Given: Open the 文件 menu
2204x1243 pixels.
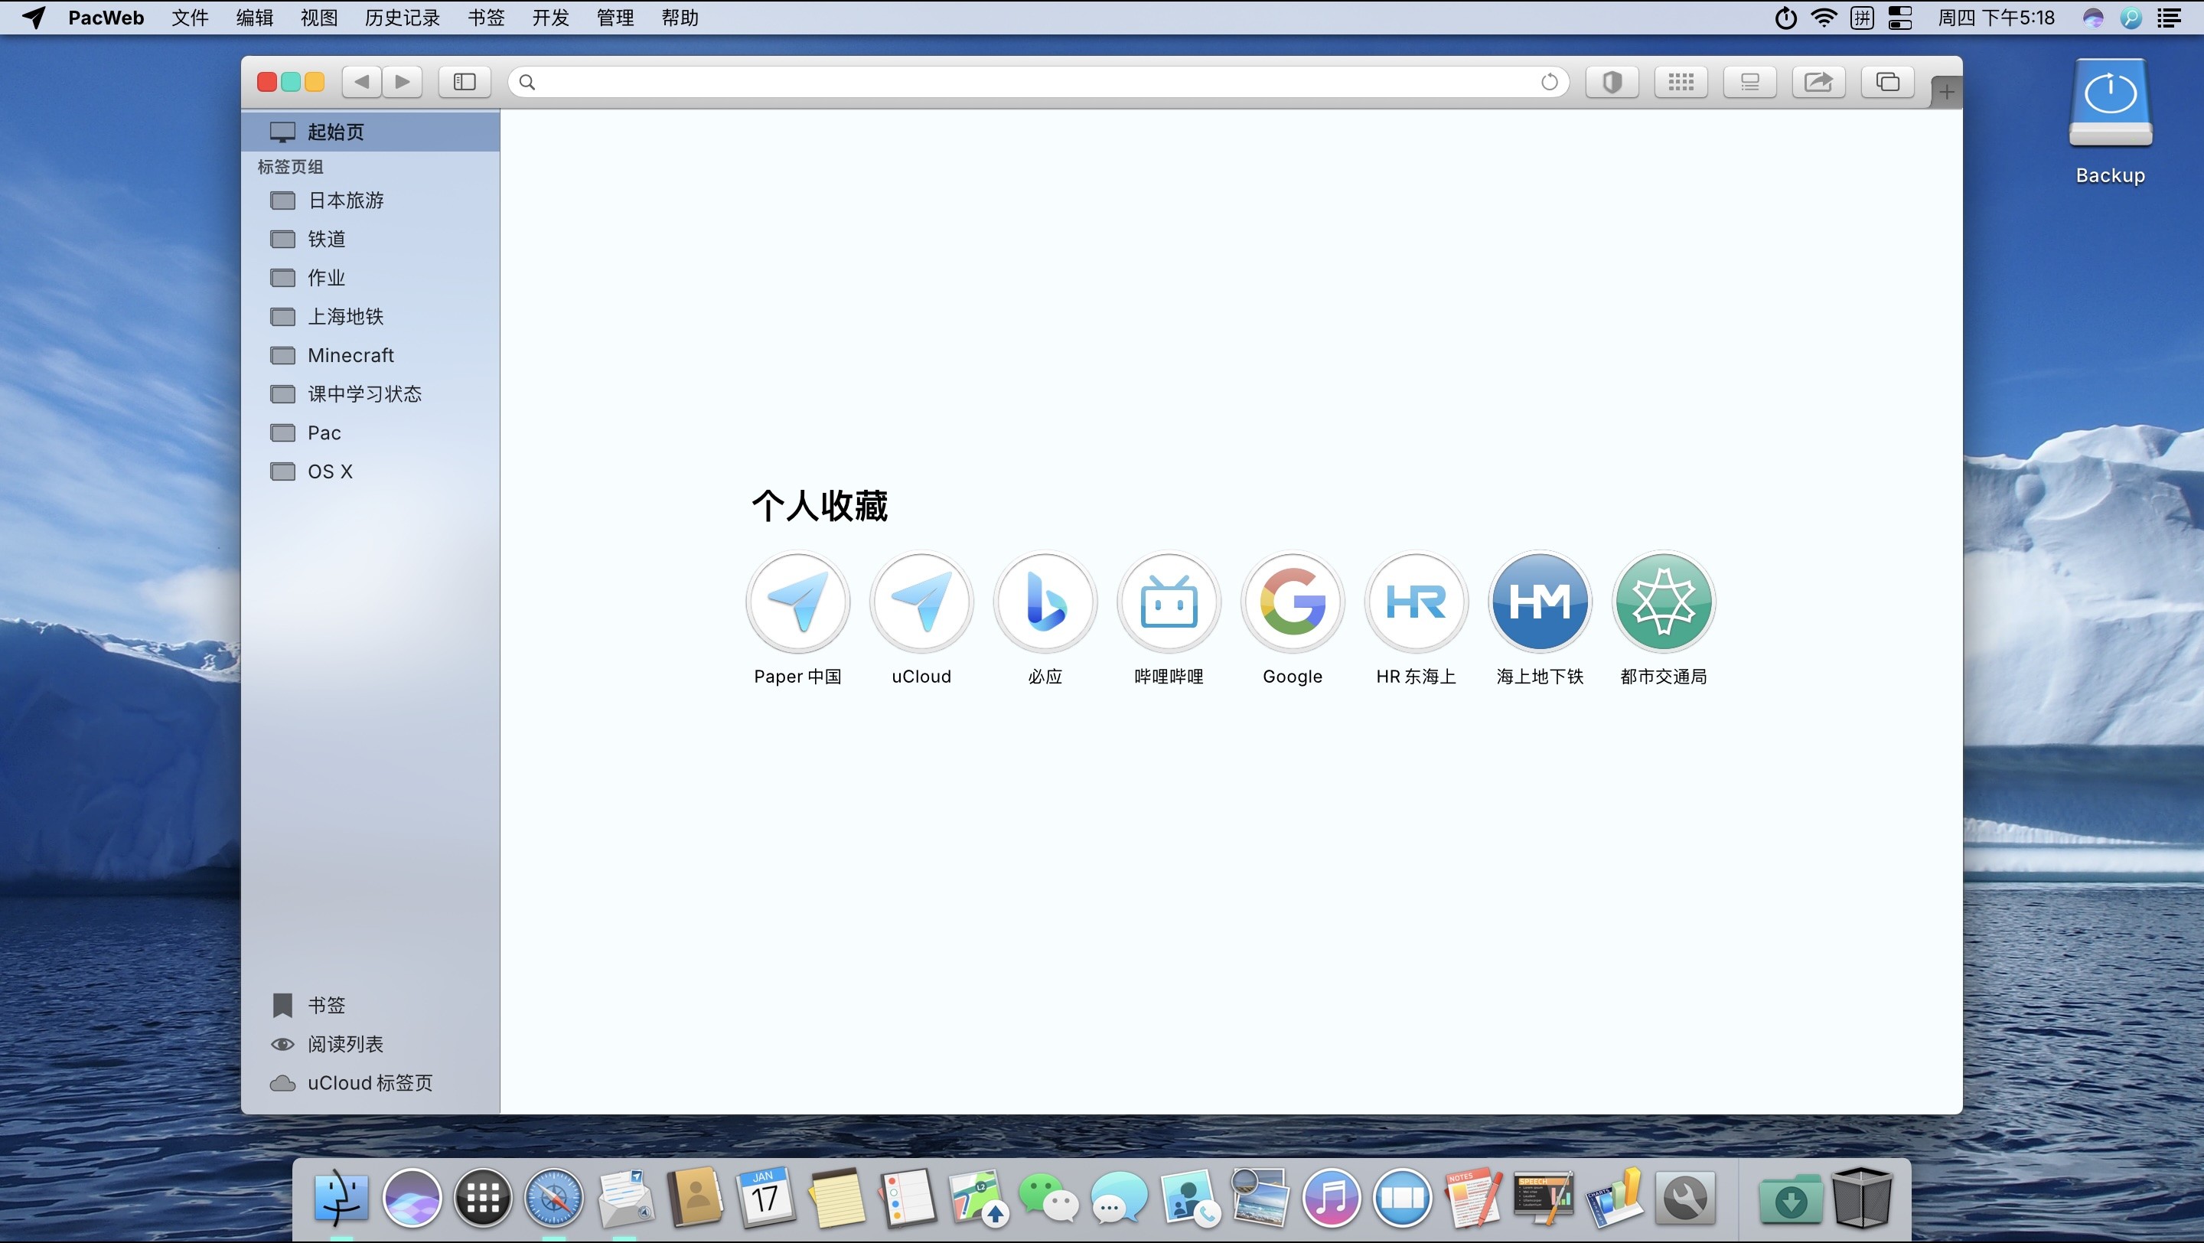Looking at the screenshot, I should pos(190,17).
